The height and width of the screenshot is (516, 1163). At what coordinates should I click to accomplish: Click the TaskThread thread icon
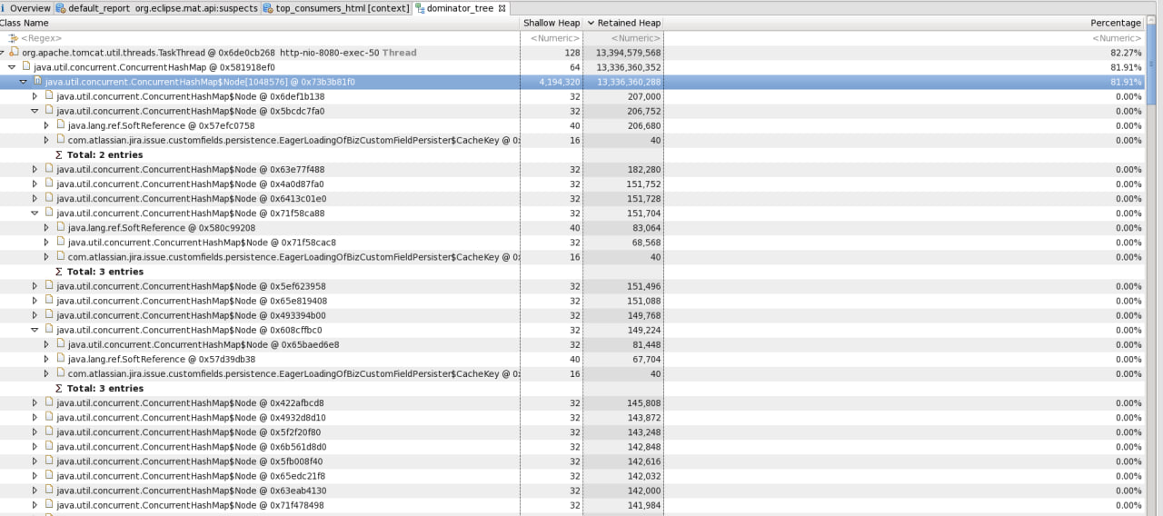point(14,53)
